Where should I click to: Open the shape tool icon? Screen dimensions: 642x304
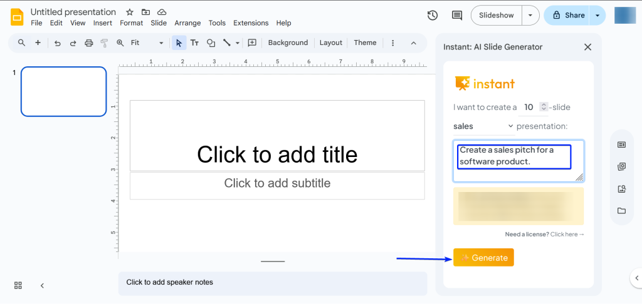pyautogui.click(x=211, y=43)
